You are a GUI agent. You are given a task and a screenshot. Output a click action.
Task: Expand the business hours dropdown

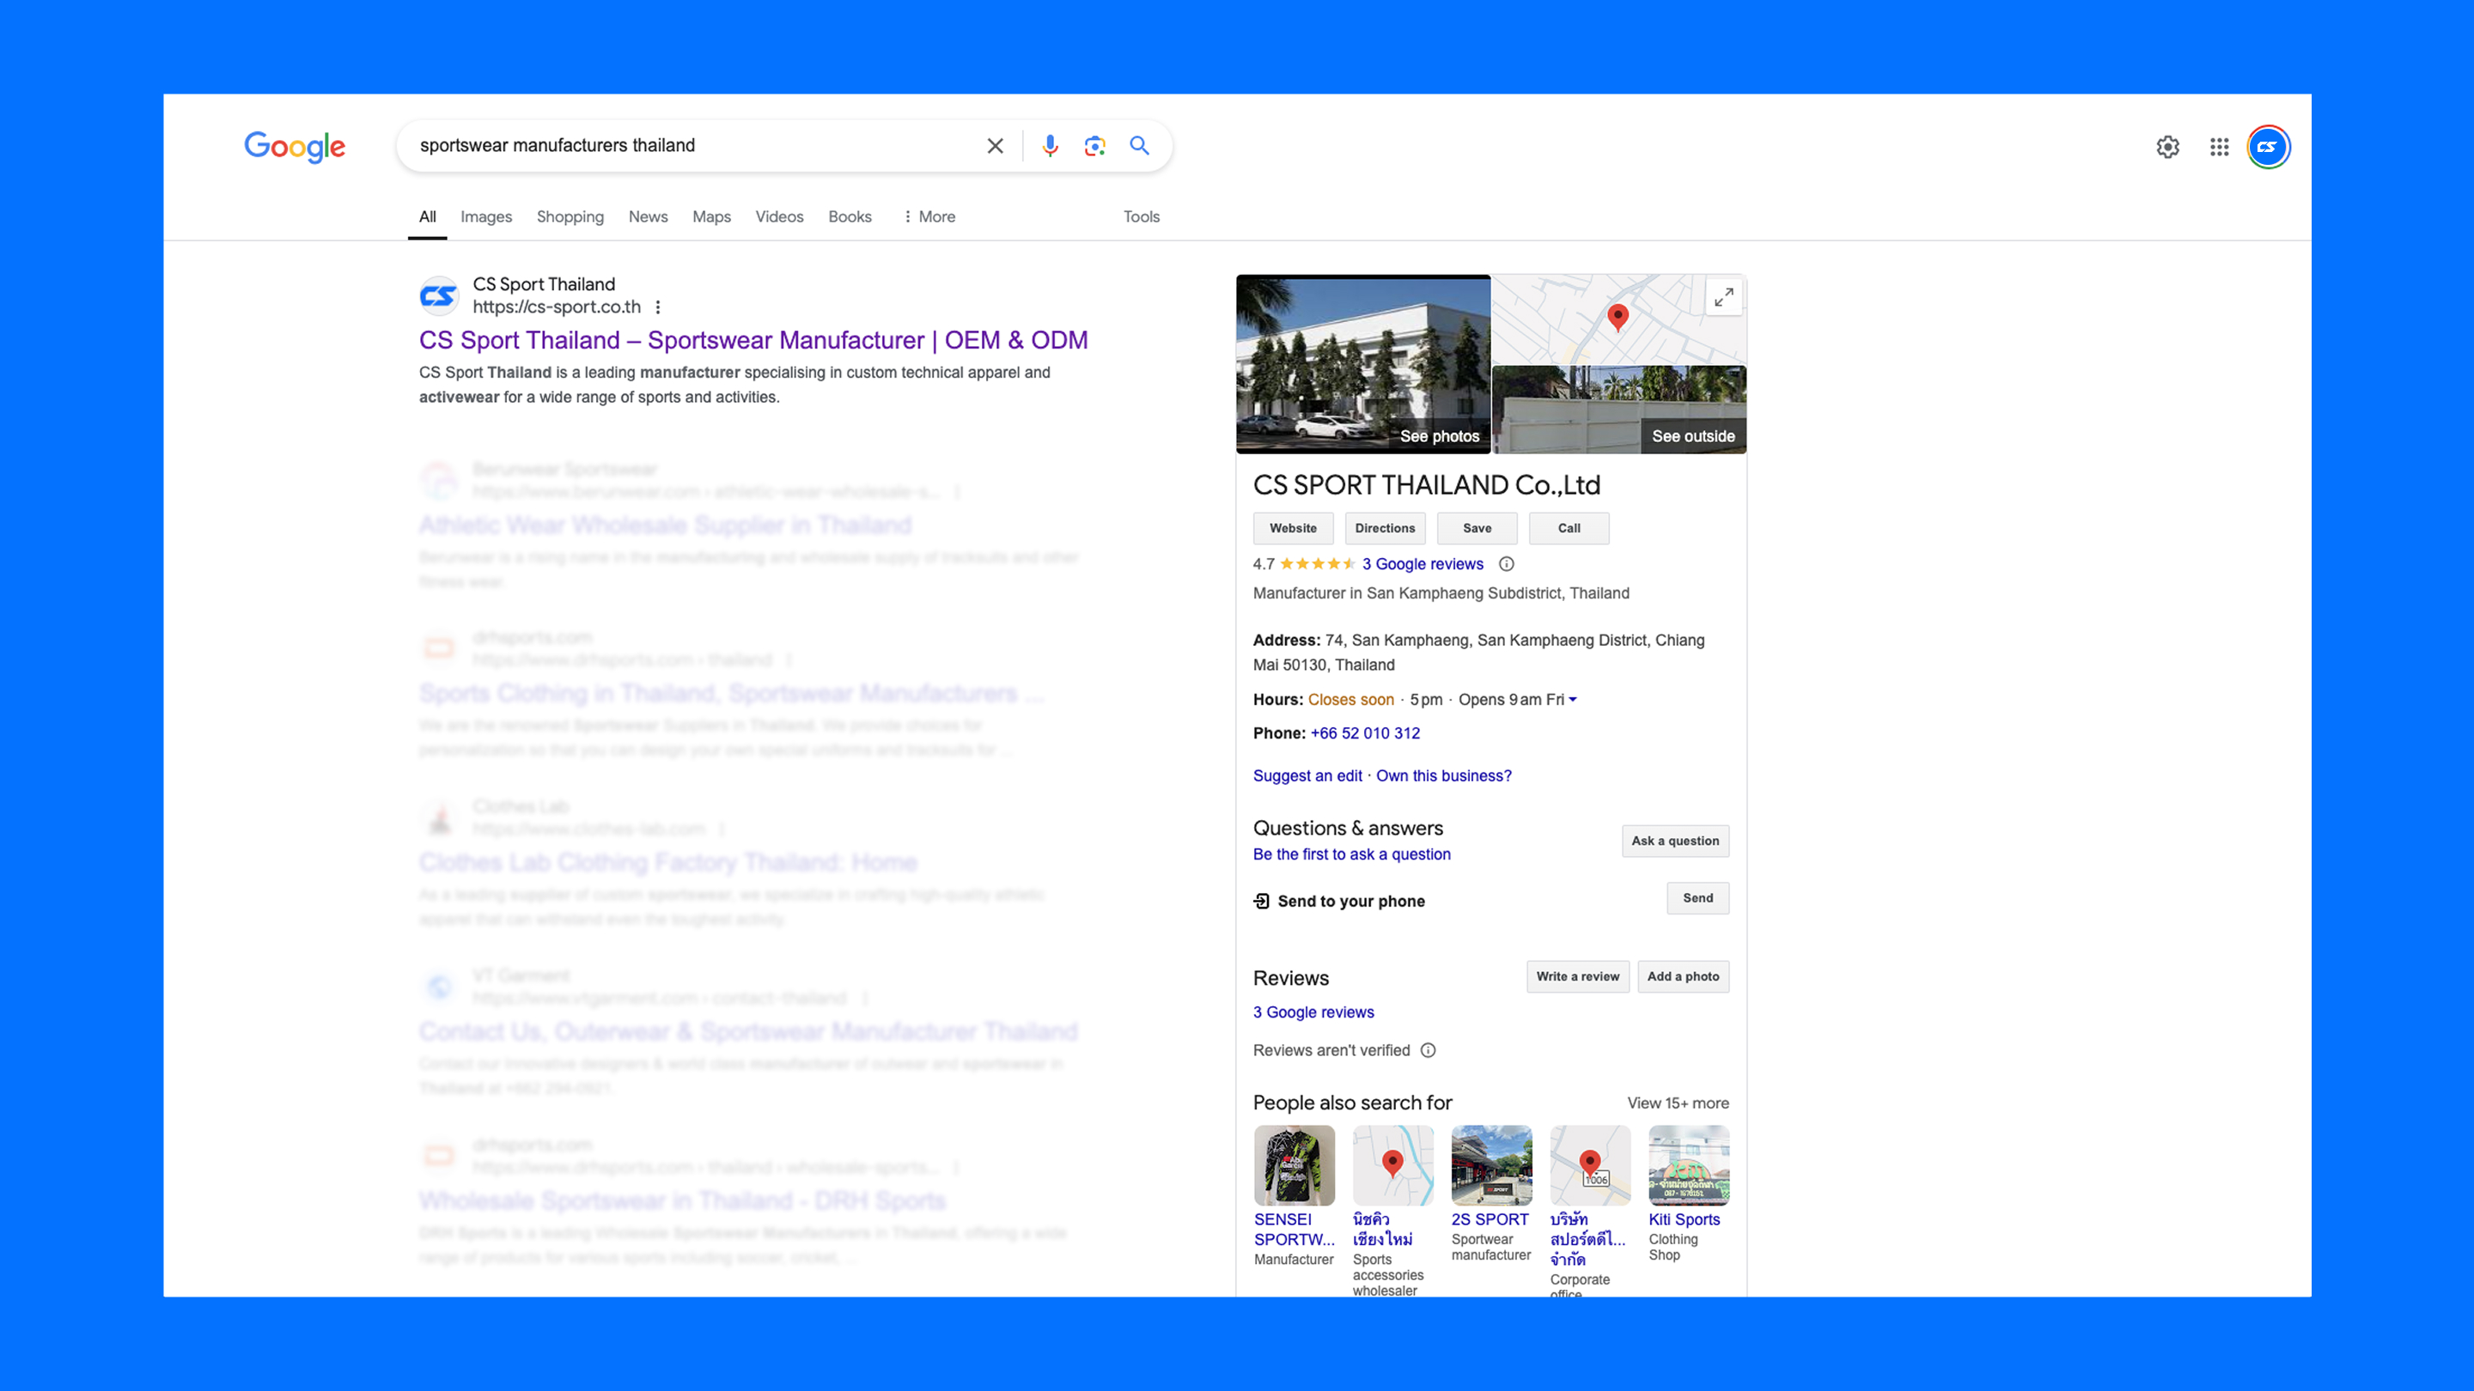[x=1572, y=700]
